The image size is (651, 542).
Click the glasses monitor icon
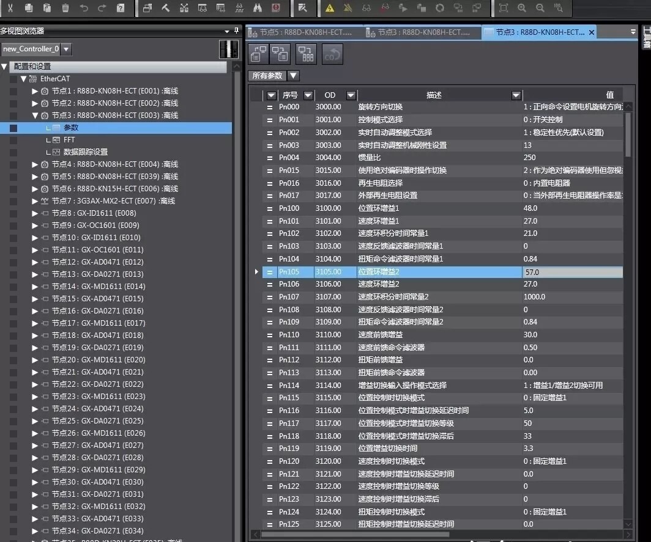coord(366,7)
